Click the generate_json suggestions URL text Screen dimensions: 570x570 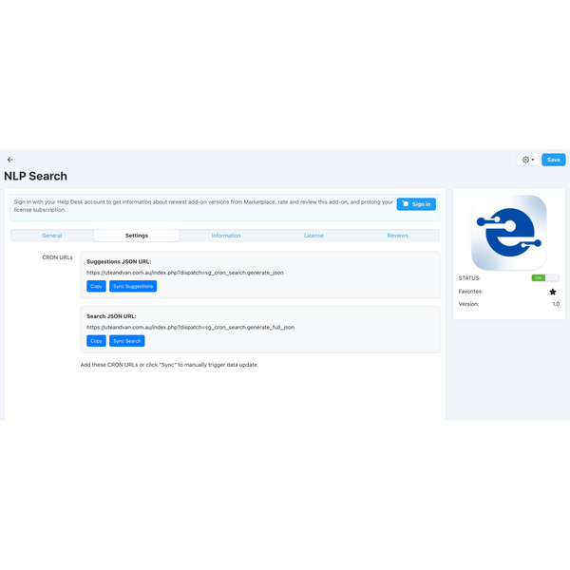click(184, 273)
